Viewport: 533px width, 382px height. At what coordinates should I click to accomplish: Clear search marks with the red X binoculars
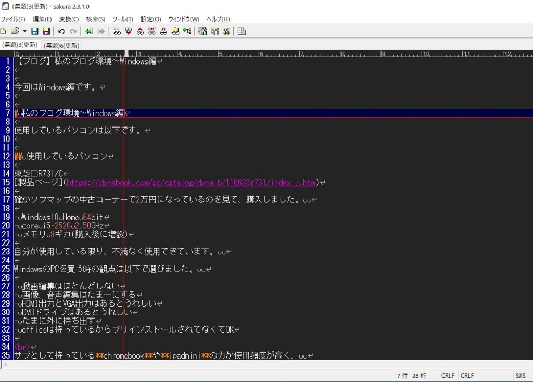point(163,31)
